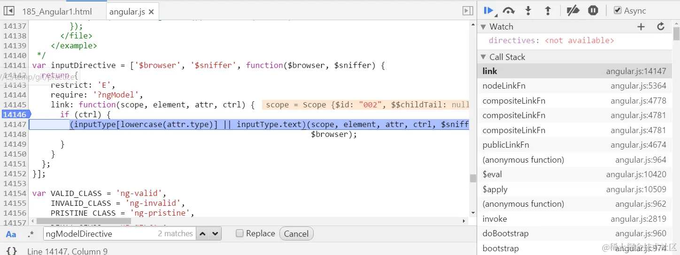Image resolution: width=680 pixels, height=255 pixels.
Task: Step out of current function
Action: tap(548, 11)
